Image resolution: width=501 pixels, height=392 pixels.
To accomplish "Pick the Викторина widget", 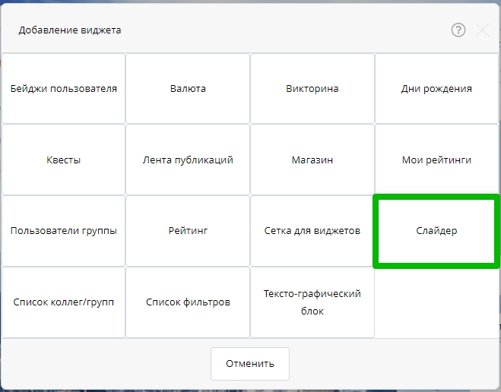I will (312, 88).
